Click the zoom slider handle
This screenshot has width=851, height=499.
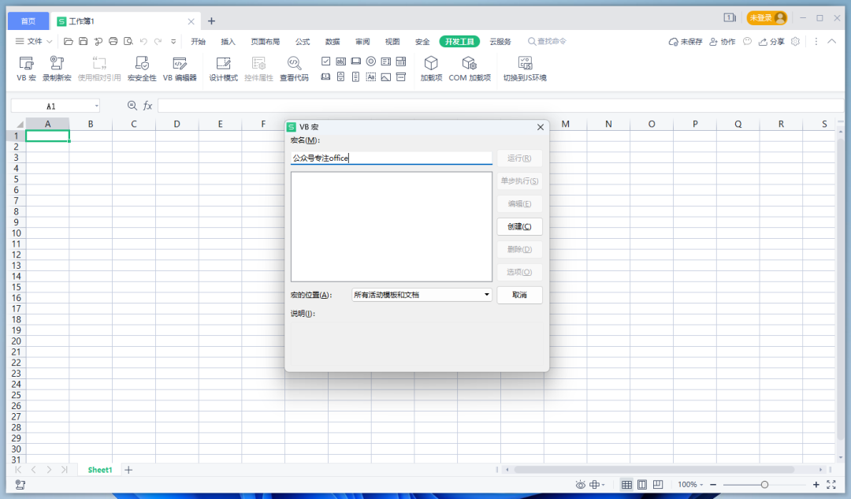coord(764,484)
